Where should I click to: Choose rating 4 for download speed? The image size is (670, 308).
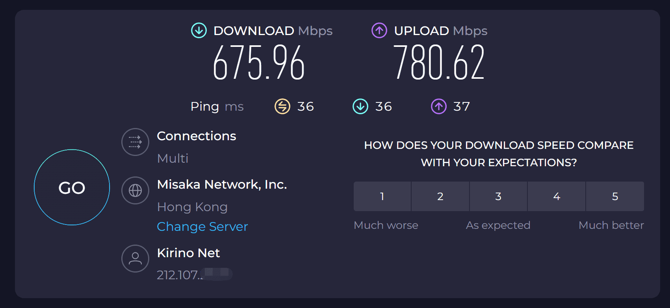tap(557, 196)
